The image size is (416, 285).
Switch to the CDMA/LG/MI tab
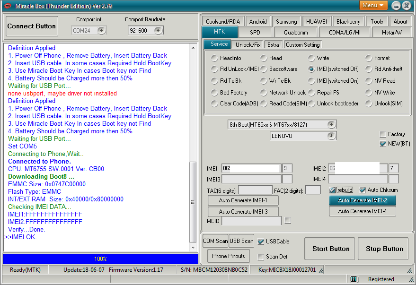[x=345, y=32]
